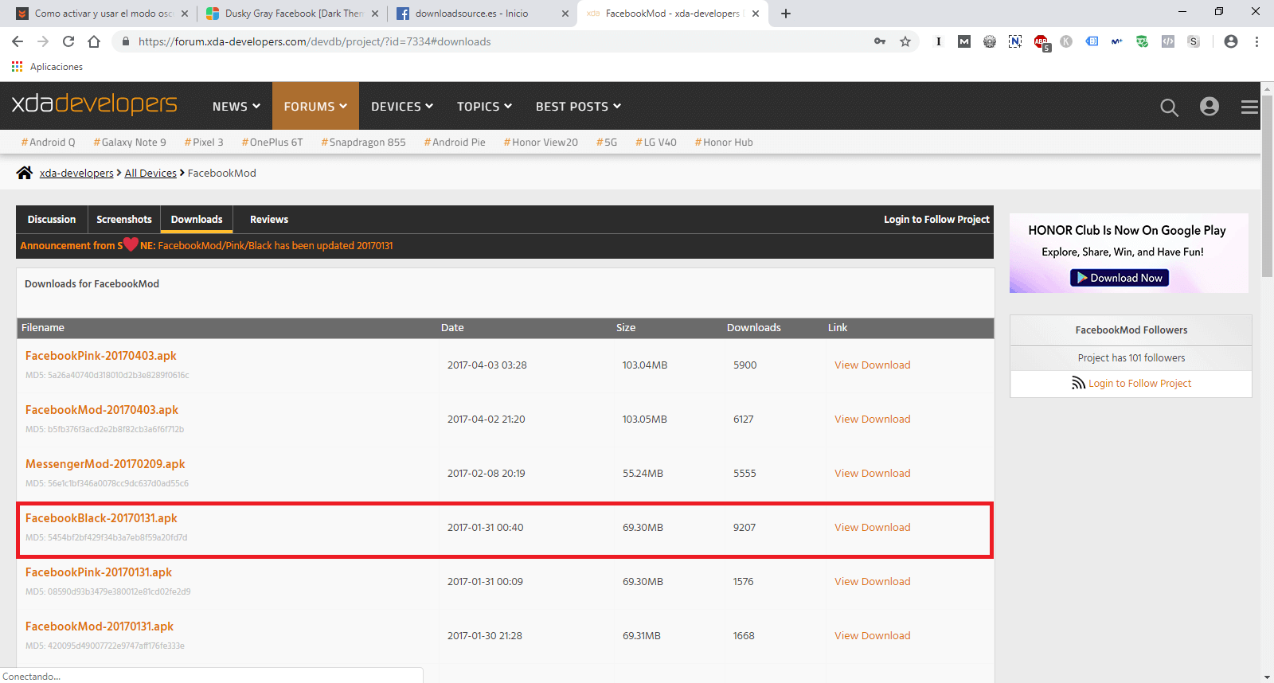Open the Chrome profile avatar icon
Viewport: 1274px width, 683px height.
pos(1231,41)
